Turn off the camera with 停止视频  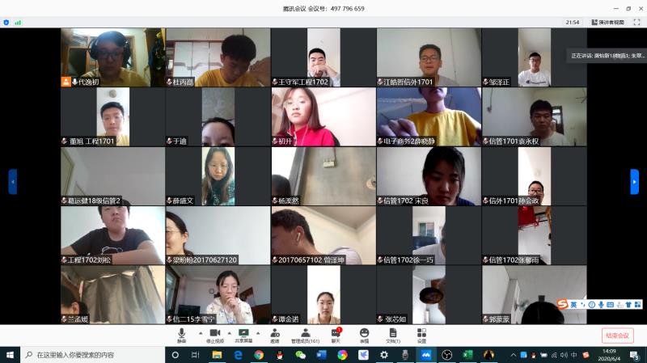pyautogui.click(x=214, y=334)
